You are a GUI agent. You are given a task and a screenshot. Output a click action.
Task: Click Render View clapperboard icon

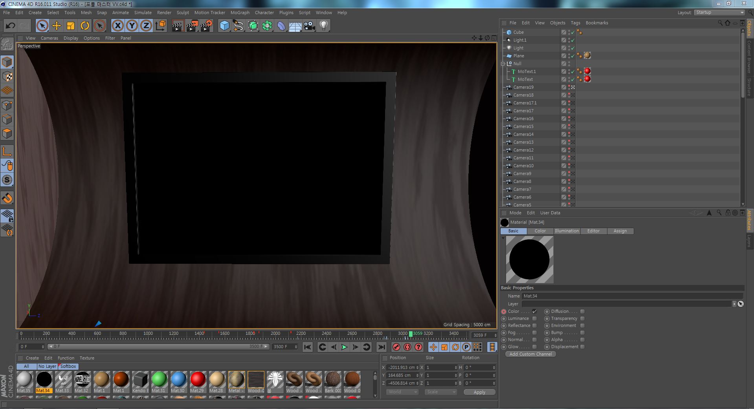178,26
